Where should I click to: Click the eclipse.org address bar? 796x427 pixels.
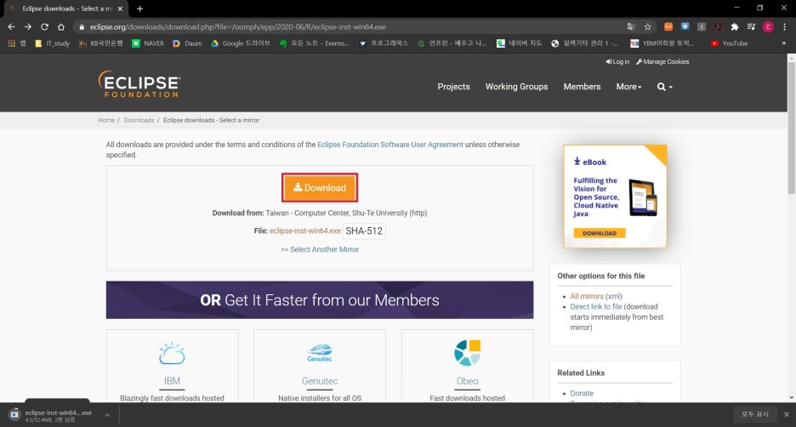(x=350, y=27)
